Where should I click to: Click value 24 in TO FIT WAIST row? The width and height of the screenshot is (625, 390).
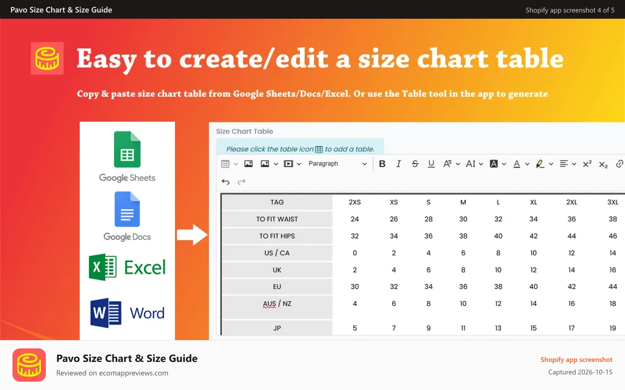pos(355,219)
